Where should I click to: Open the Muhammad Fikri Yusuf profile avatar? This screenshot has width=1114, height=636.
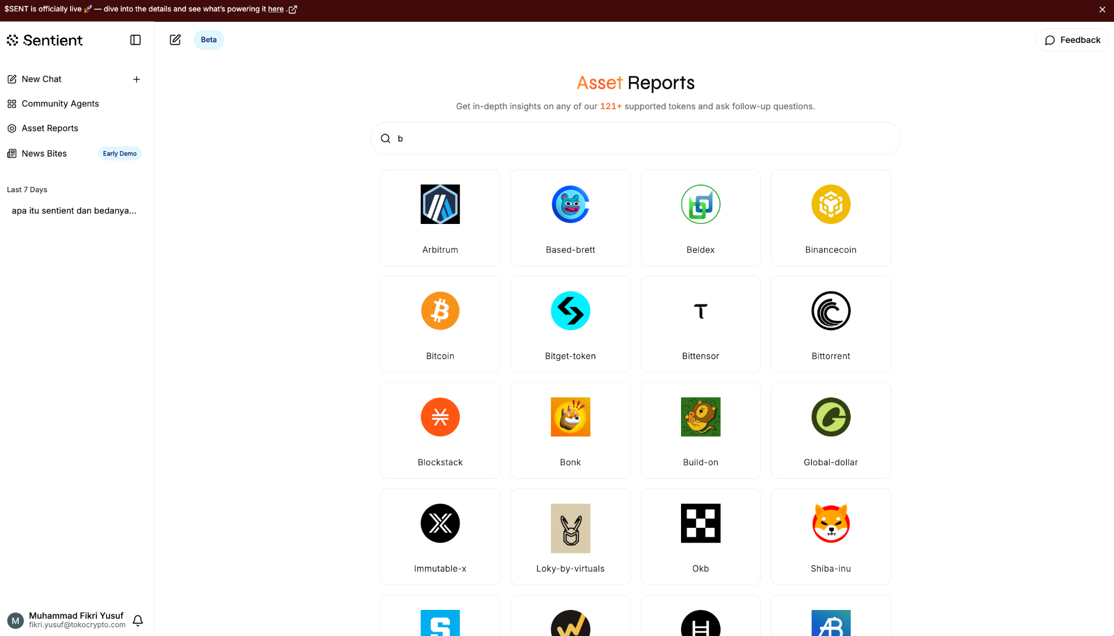pos(15,620)
